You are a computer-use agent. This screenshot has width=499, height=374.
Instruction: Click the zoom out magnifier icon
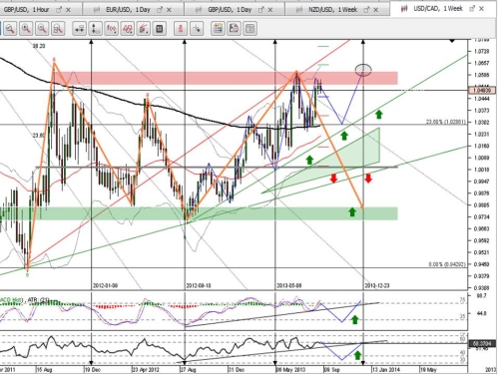[42, 29]
